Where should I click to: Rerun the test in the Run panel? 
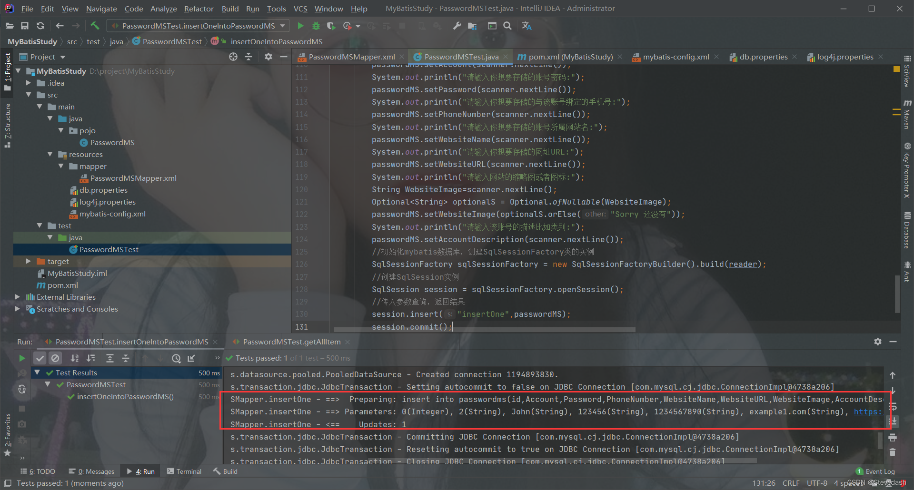(x=22, y=358)
